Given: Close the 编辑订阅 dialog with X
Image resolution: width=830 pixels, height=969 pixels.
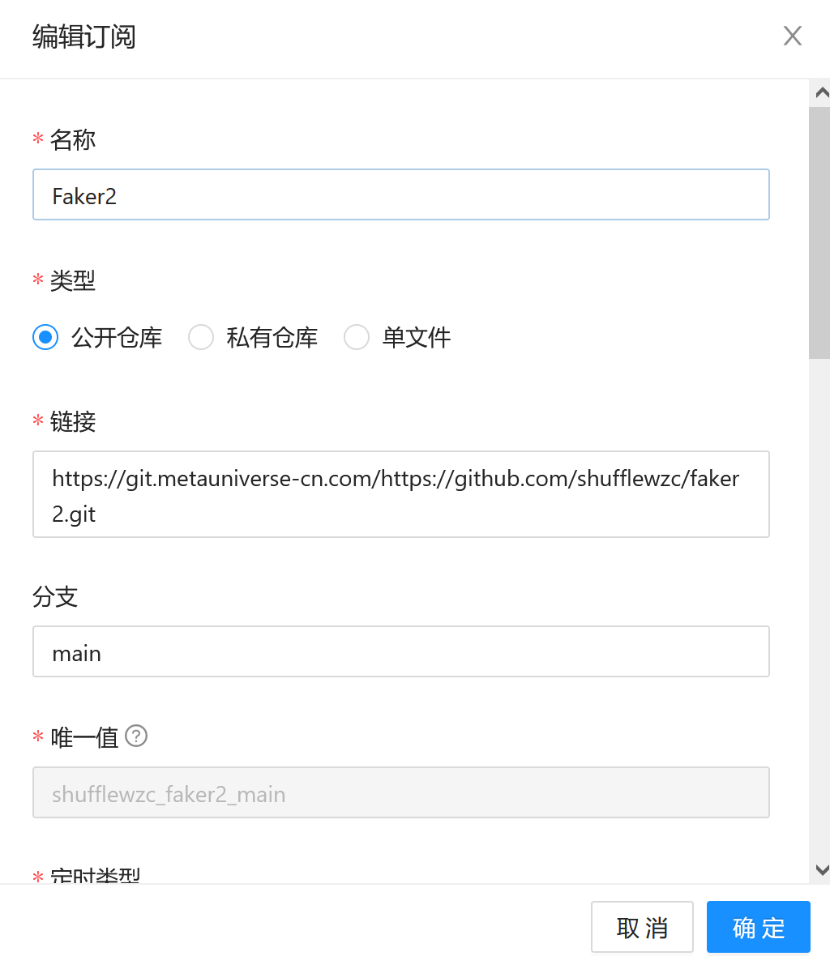Looking at the screenshot, I should (792, 36).
